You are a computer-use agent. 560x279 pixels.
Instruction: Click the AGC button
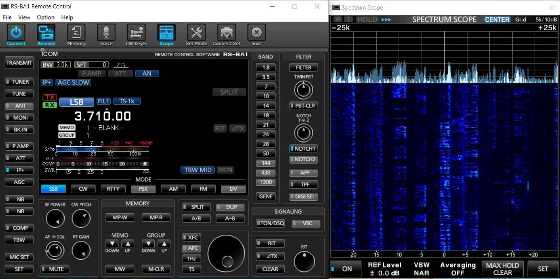(19, 182)
